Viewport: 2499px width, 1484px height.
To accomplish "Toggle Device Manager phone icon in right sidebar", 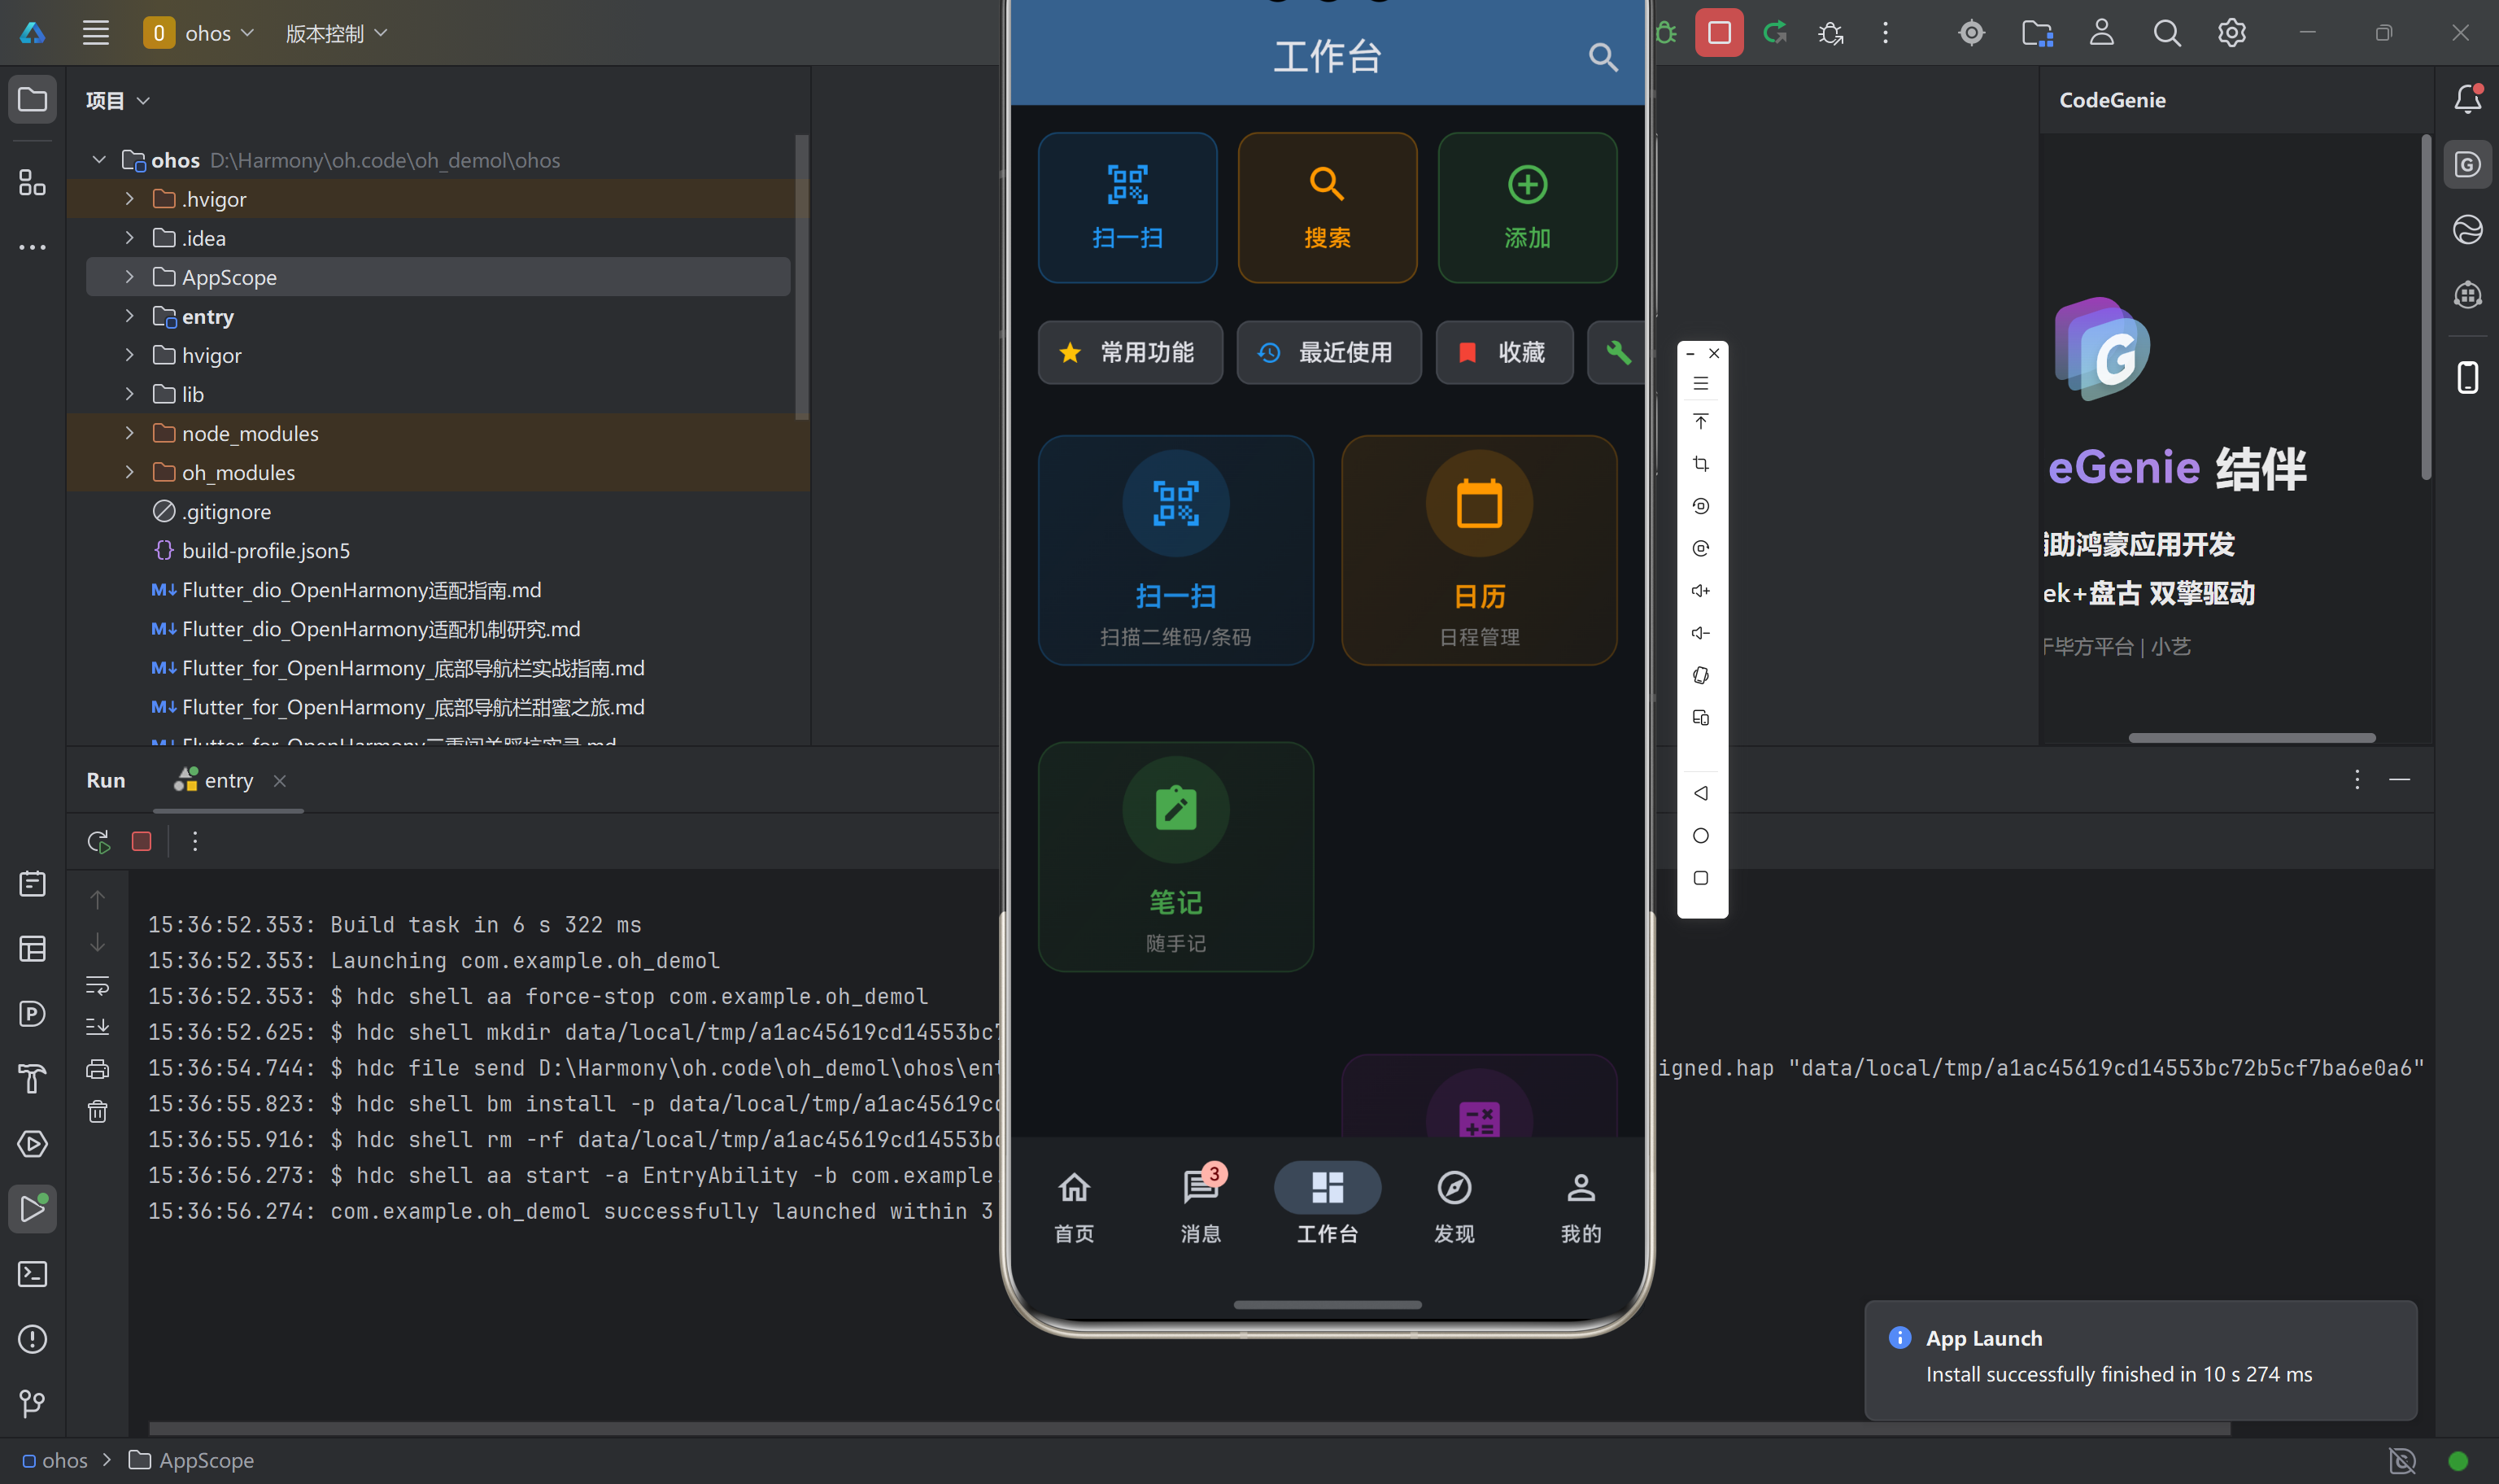I will (2467, 378).
